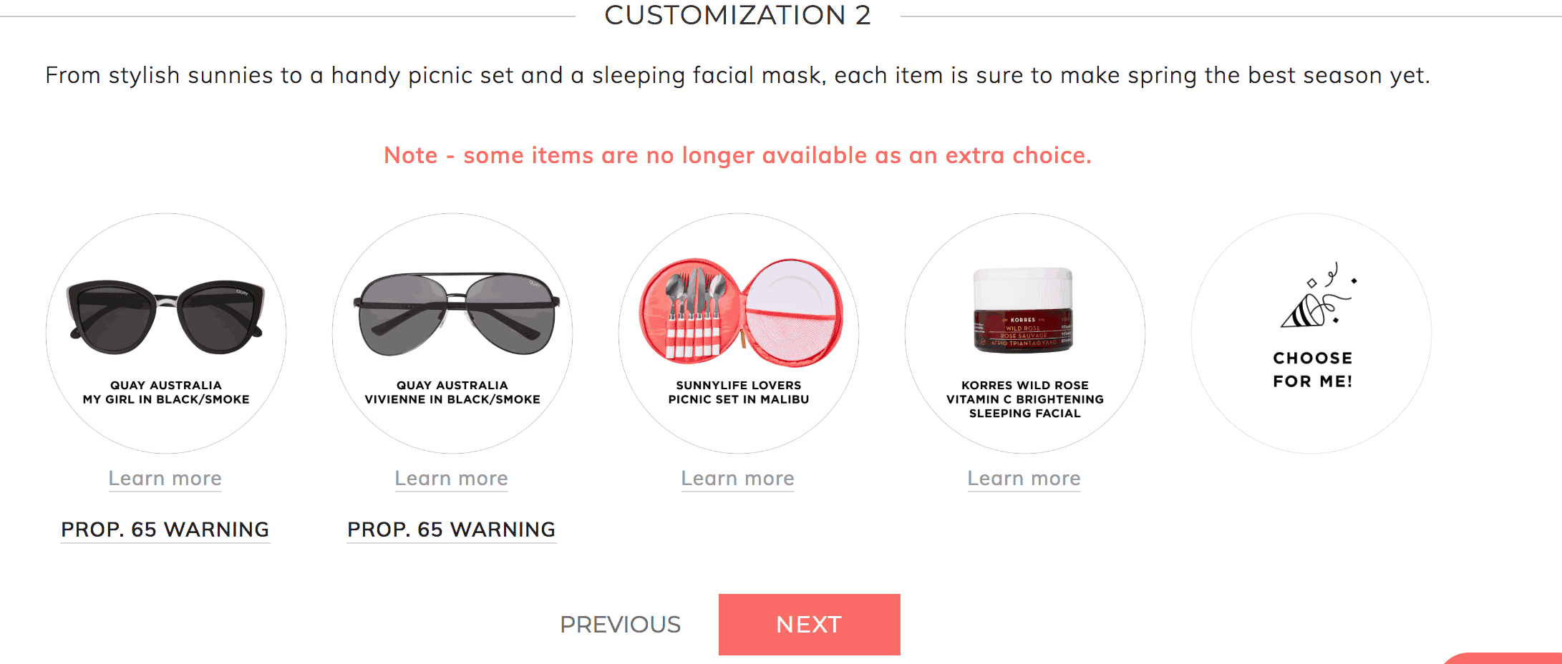
Task: Click the Customization 2 heading
Action: pyautogui.click(x=738, y=14)
